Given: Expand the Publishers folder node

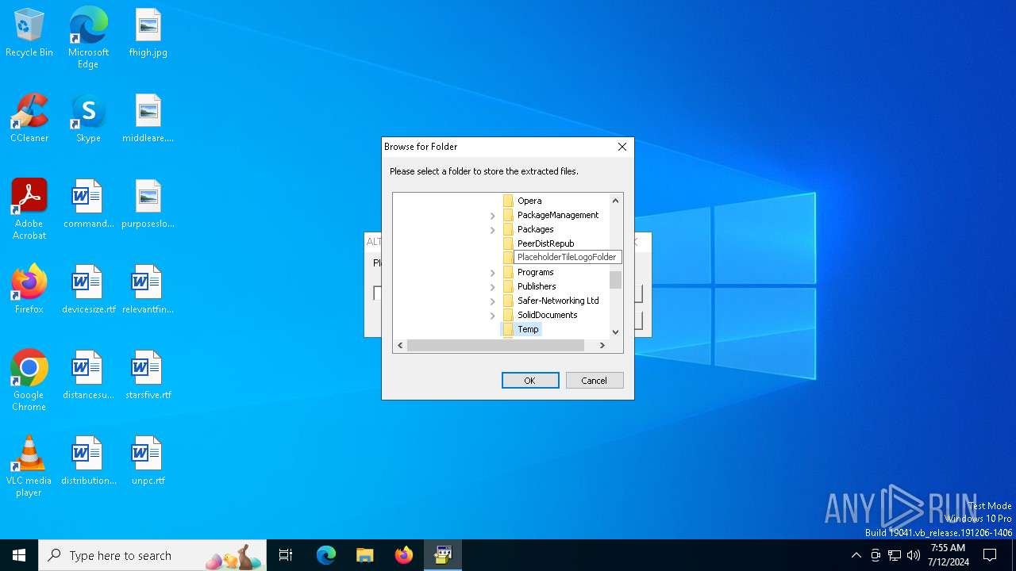Looking at the screenshot, I should 492,287.
